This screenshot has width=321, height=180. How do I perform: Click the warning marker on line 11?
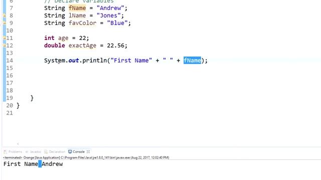pos(5,38)
